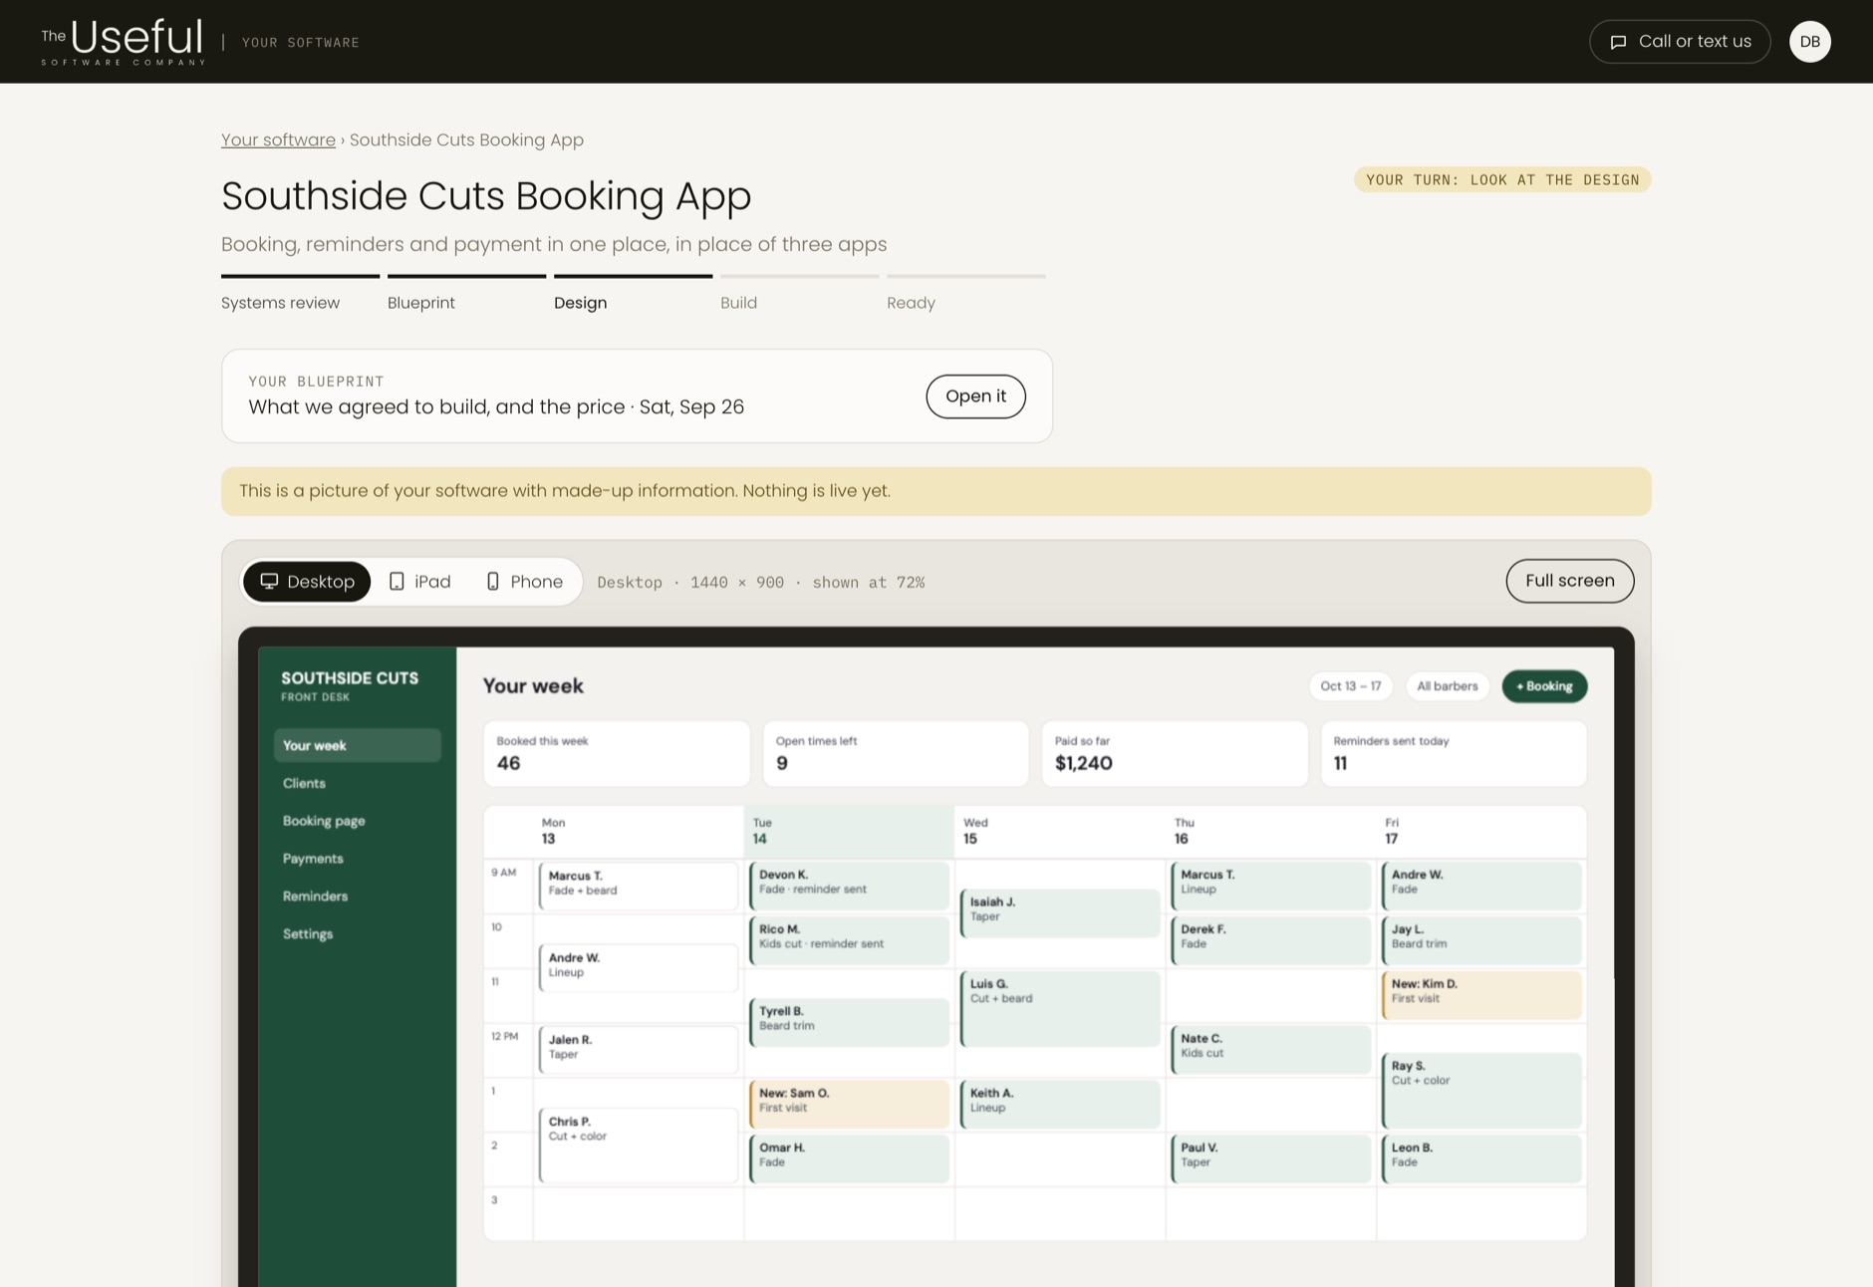Click the Booked this week card
The height and width of the screenshot is (1287, 1873).
[x=617, y=754]
